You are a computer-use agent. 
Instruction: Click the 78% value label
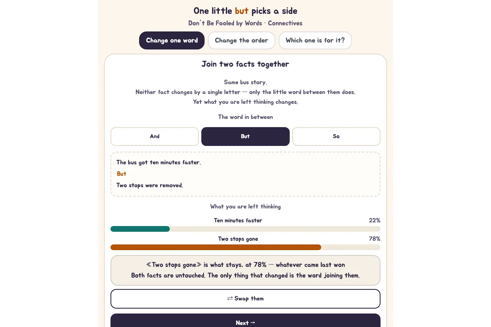click(375, 239)
